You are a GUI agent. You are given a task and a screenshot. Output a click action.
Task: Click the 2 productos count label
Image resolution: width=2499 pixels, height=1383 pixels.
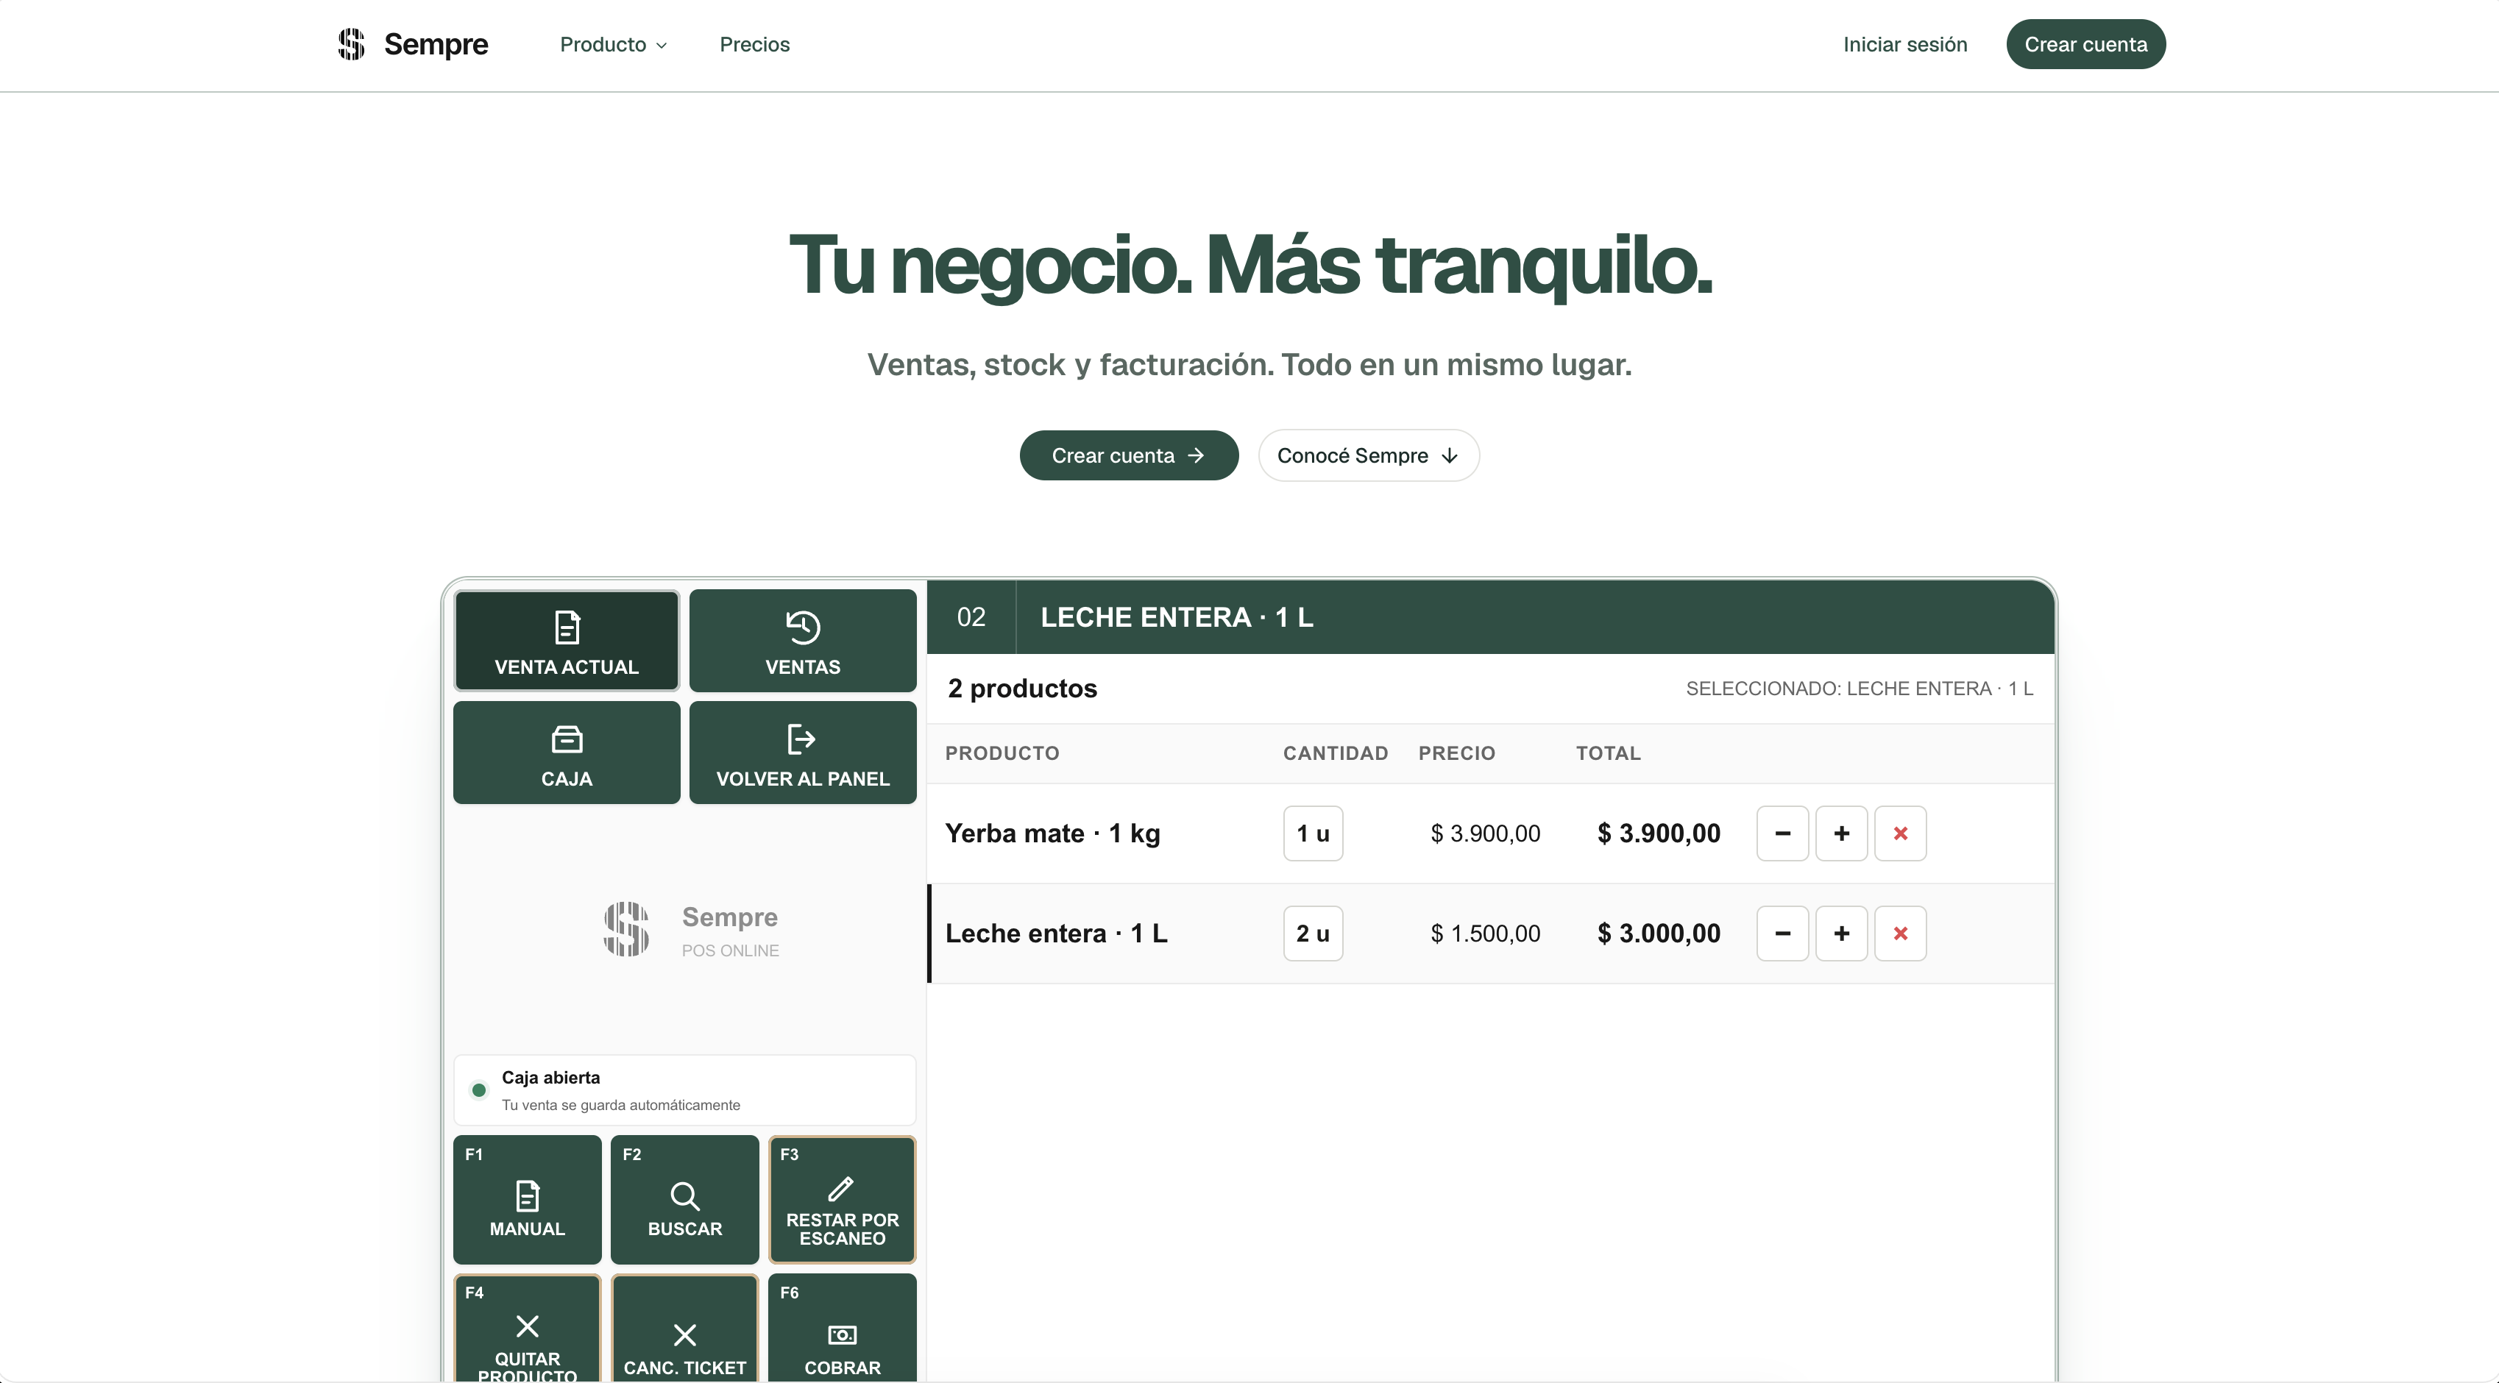coord(1023,688)
